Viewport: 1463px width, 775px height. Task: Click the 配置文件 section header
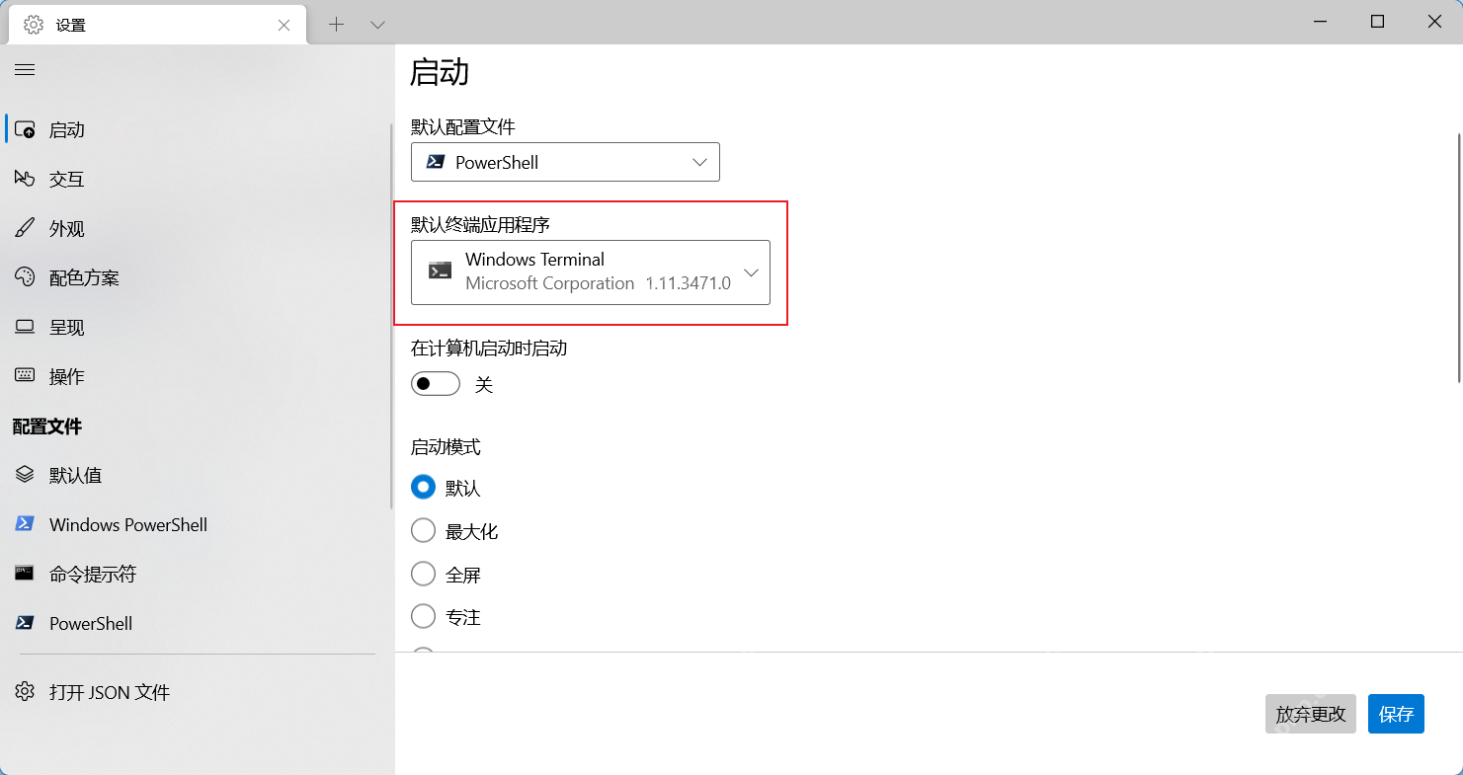(47, 426)
